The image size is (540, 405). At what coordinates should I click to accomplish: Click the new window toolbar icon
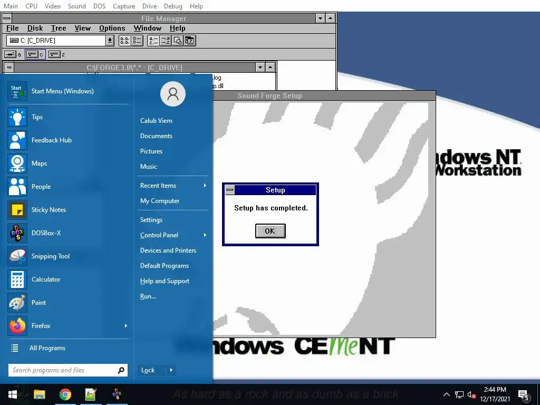coord(178,41)
